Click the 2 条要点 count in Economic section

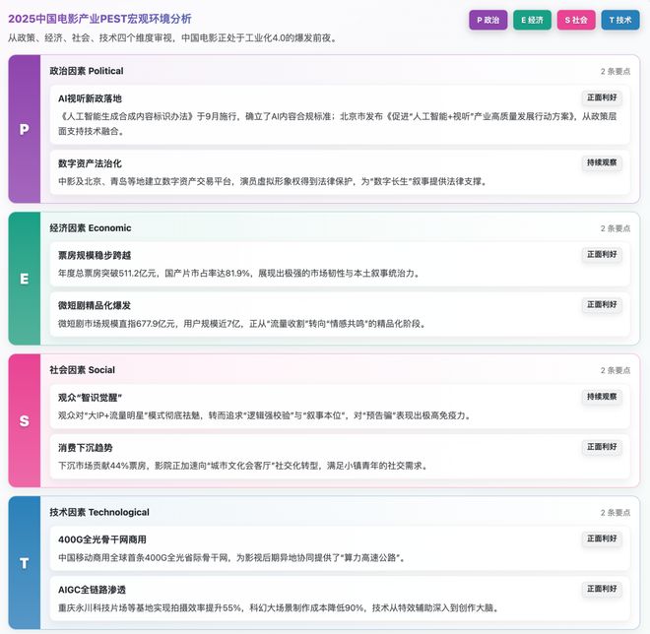616,228
